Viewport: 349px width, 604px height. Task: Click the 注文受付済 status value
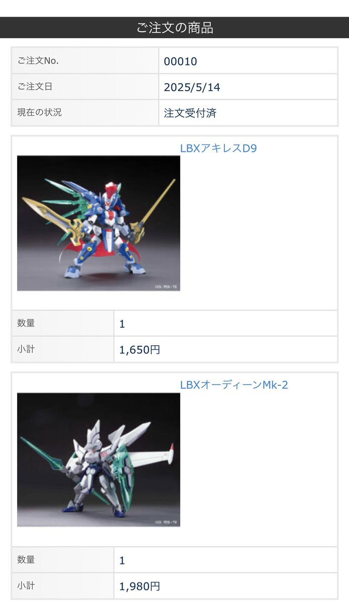coord(190,113)
